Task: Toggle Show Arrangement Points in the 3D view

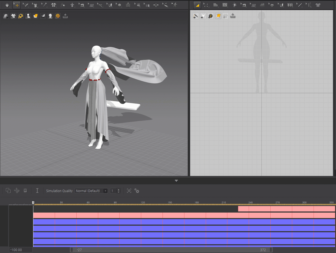Action: 21,16
